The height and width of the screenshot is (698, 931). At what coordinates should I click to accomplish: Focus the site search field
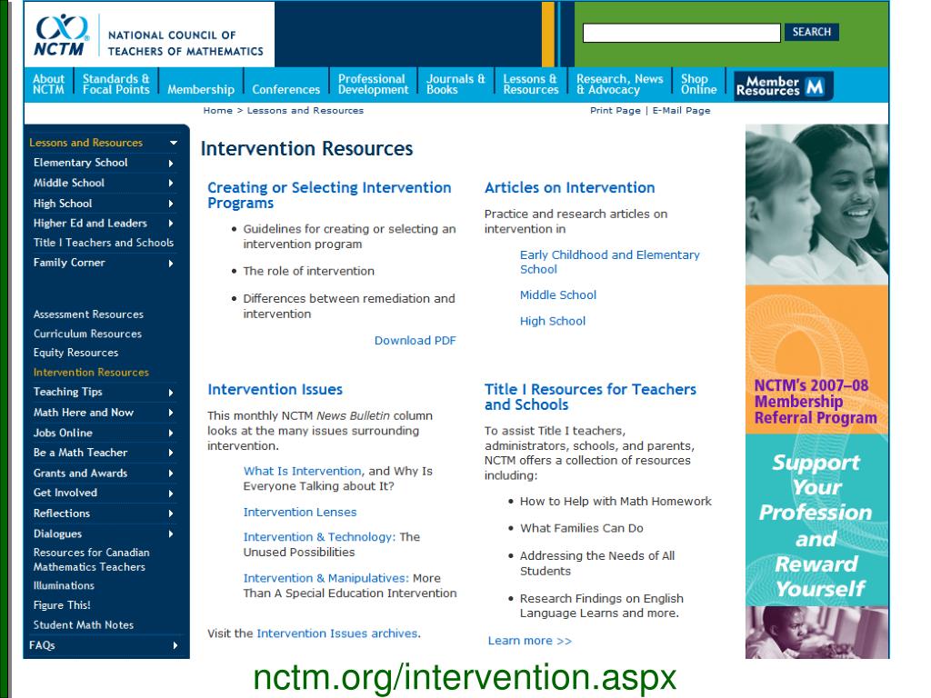[682, 33]
